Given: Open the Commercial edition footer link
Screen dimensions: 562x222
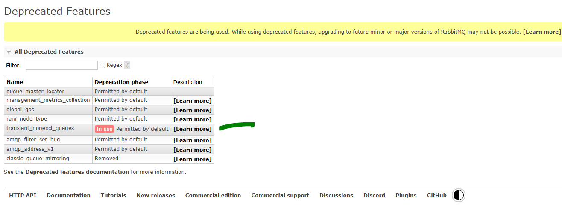Looking at the screenshot, I should [x=213, y=196].
